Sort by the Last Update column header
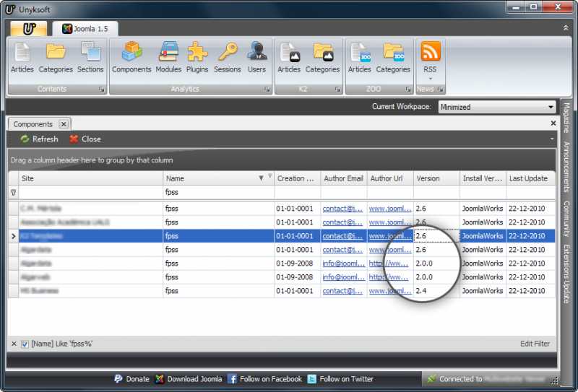The image size is (578, 392). point(530,178)
